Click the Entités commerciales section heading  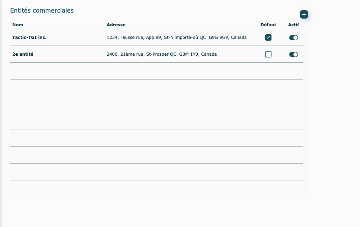(x=42, y=11)
